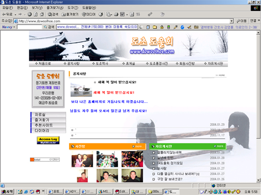
Task: Open the 다이어리 sidebar item
Action: 48,131
